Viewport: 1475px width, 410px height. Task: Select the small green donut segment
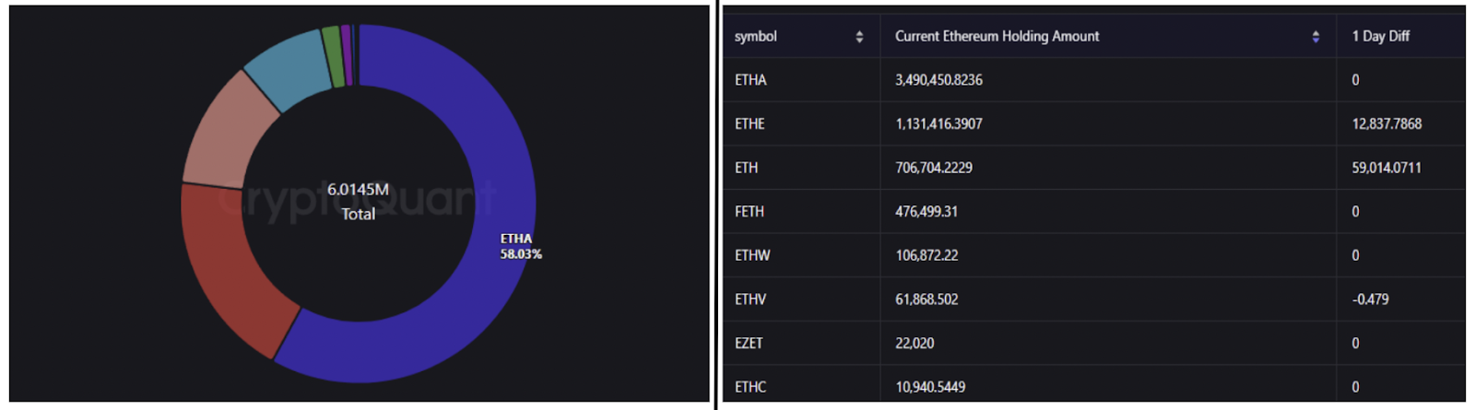pos(333,57)
